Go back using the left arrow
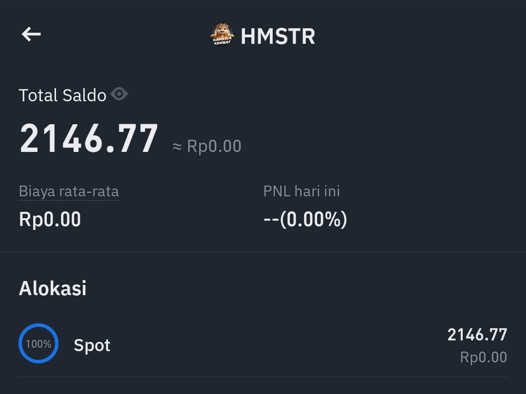This screenshot has width=526, height=394. (31, 34)
